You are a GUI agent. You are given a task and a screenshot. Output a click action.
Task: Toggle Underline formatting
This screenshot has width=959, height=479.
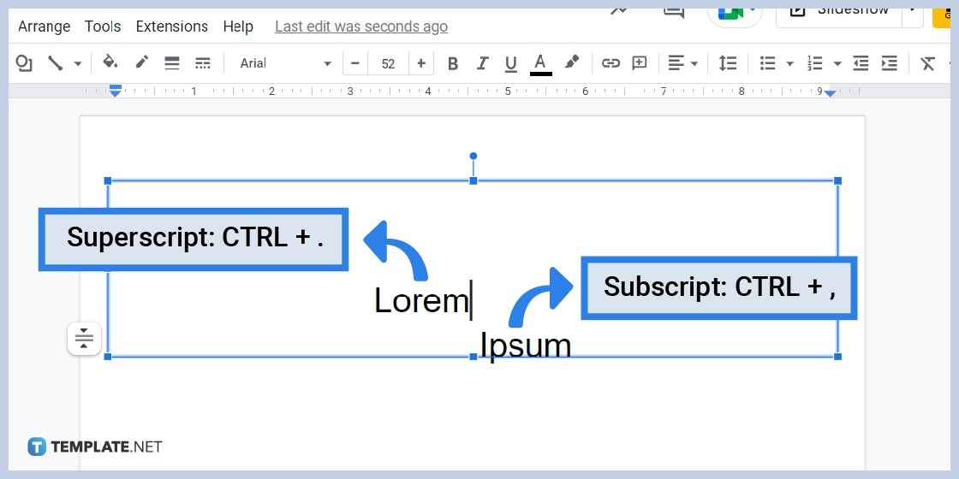(511, 63)
